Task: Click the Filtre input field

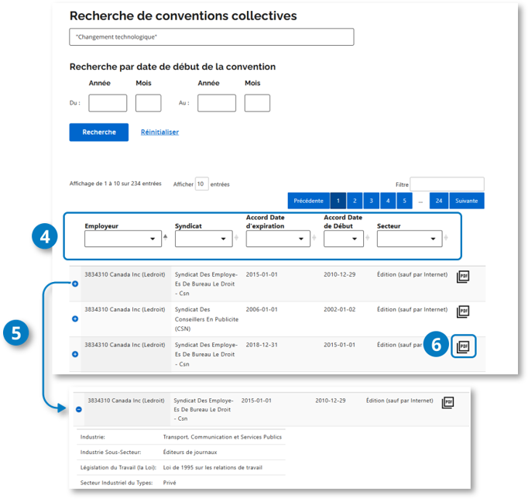Action: [x=447, y=184]
